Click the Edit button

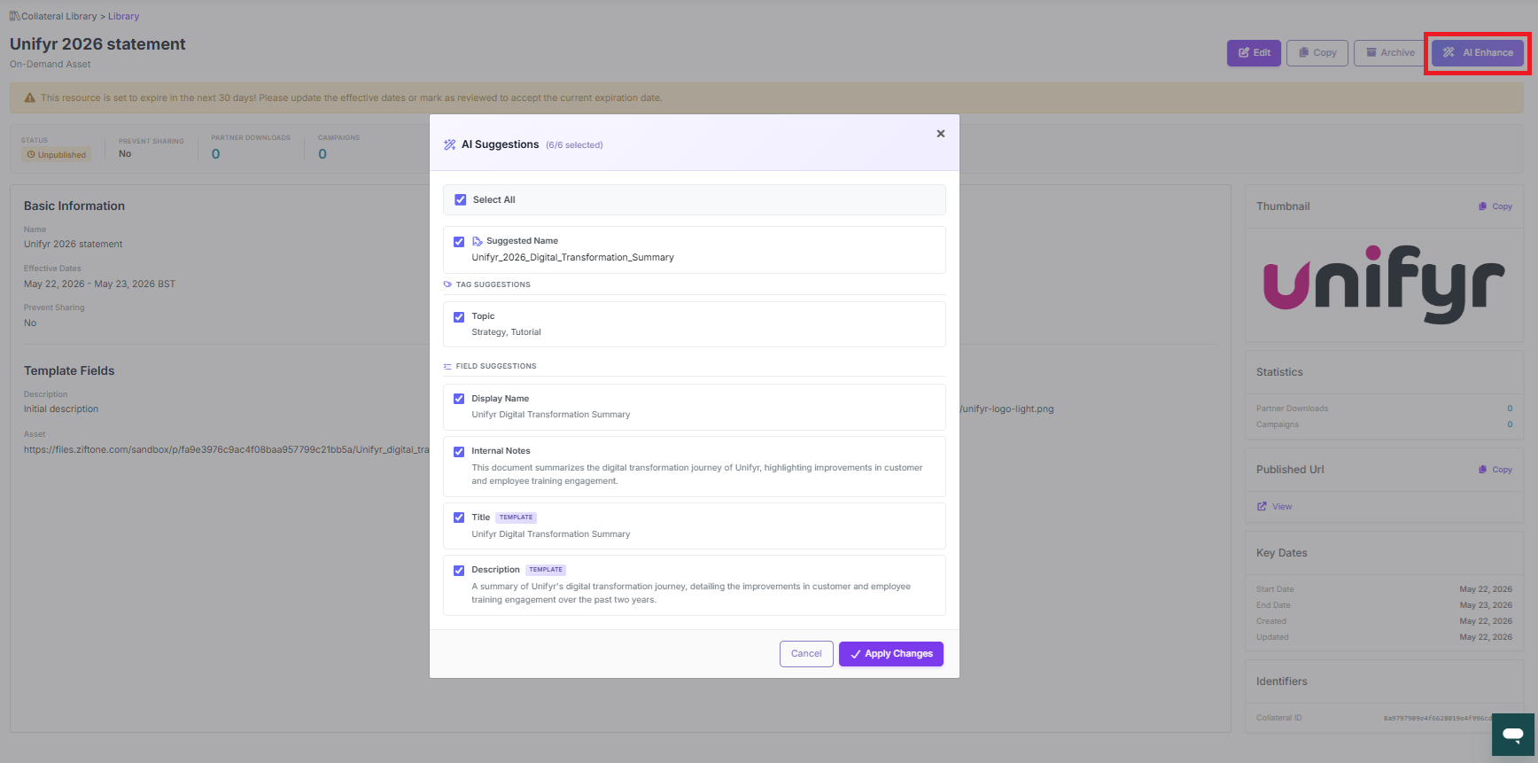[x=1254, y=53]
